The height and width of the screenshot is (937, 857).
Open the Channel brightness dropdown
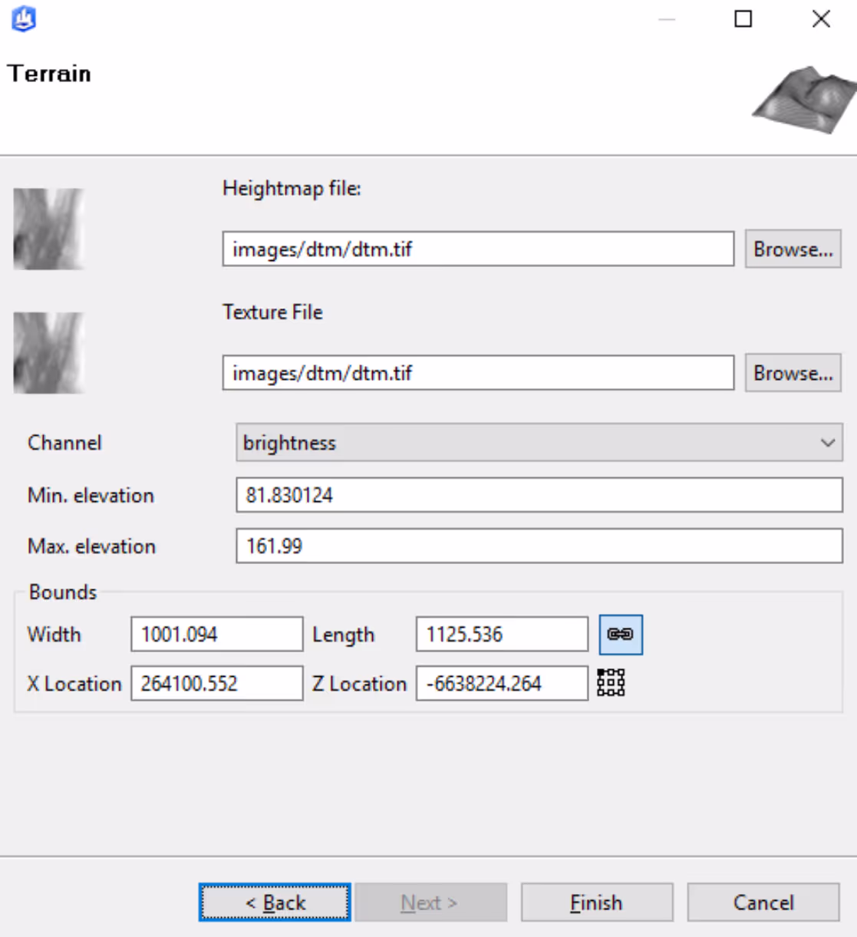[x=539, y=443]
